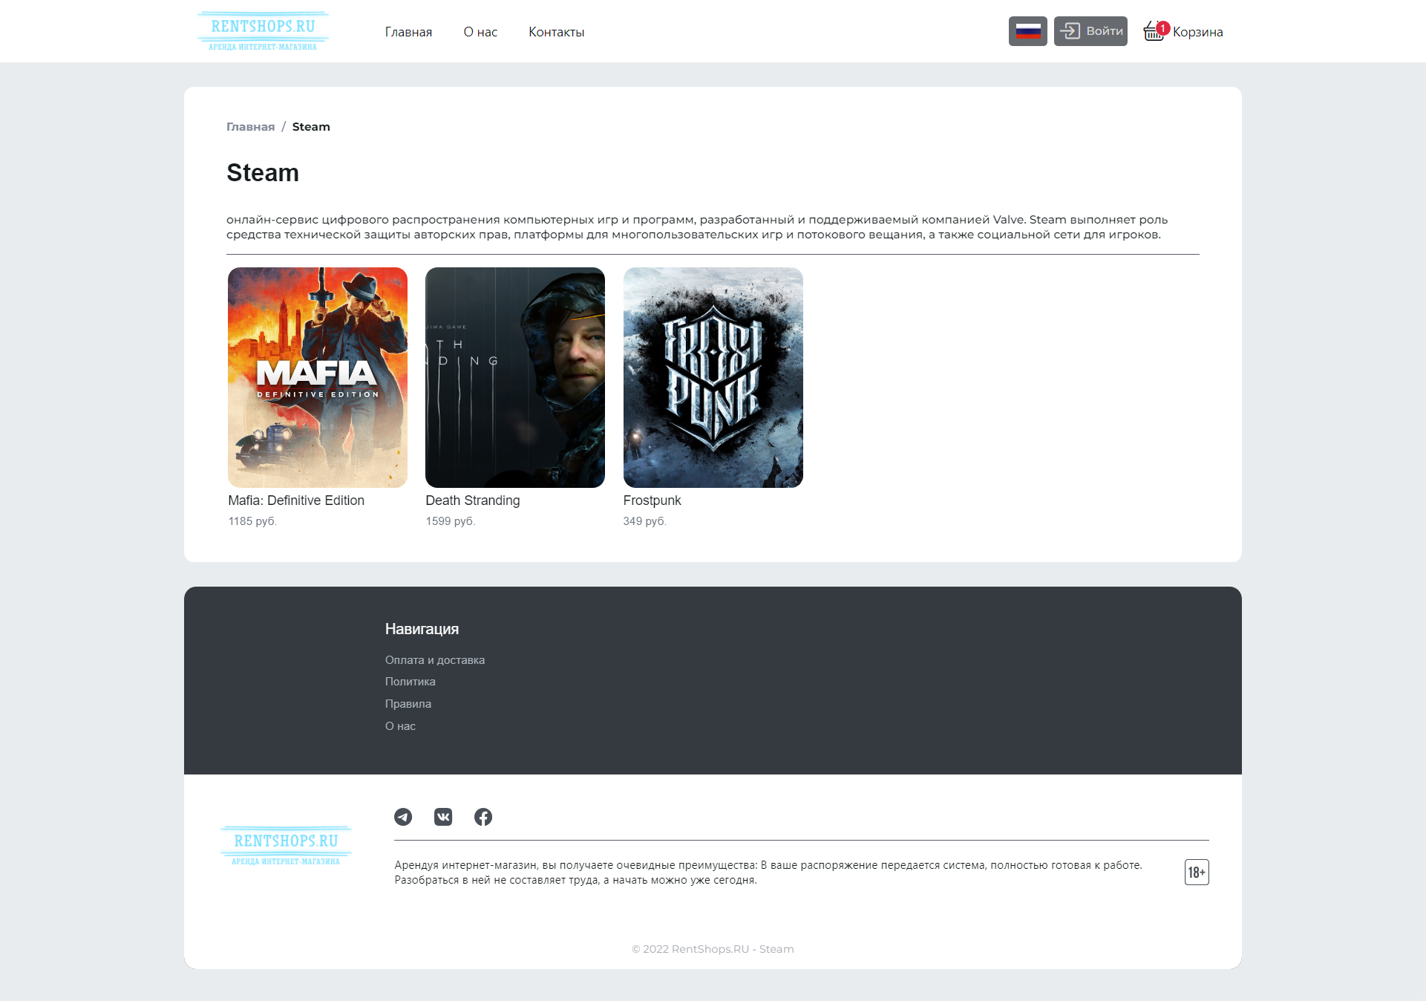
Task: Open the Death Stranding cover image
Action: 515,377
